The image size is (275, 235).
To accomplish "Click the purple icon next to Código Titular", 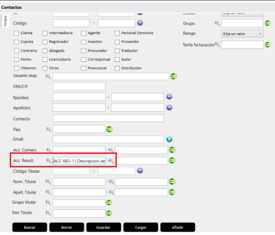I will pos(140,171).
